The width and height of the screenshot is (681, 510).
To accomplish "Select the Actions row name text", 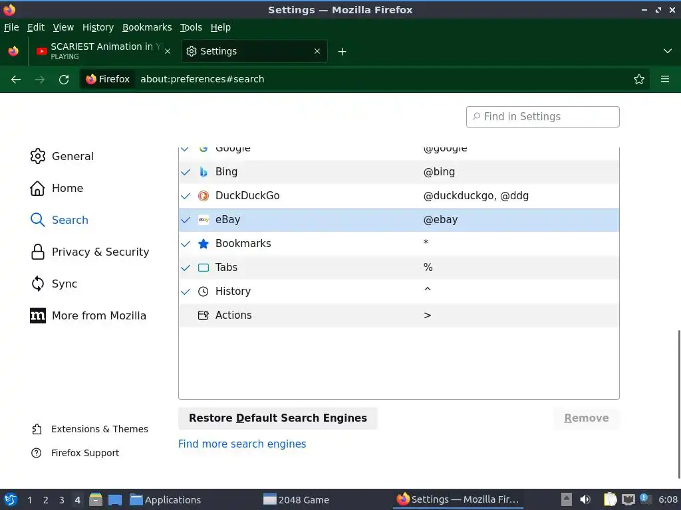I will point(233,315).
